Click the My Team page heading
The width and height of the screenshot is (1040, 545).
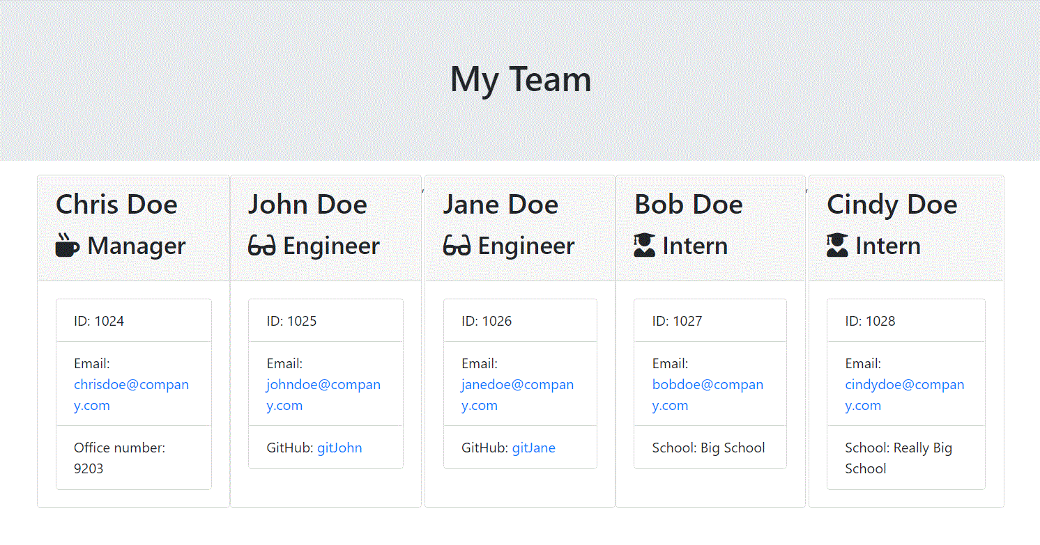pyautogui.click(x=521, y=79)
